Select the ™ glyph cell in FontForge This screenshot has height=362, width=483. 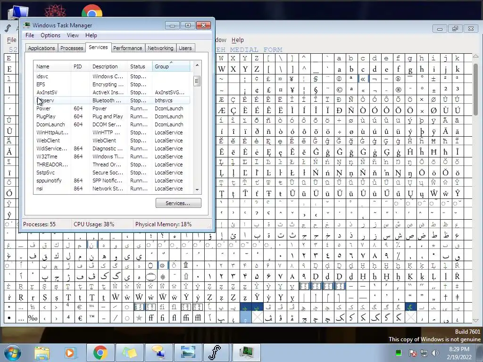coord(92,318)
